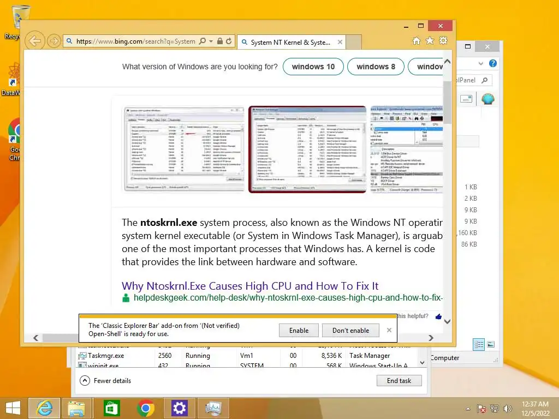Screen dimensions: 559x419
Task: Click Task Manager list scroll down arrow
Action: coord(422,363)
